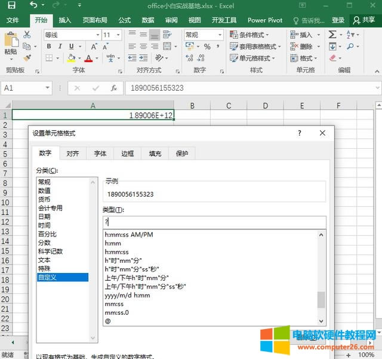
Task: Click the Cut scissors icon
Action: coord(27,34)
